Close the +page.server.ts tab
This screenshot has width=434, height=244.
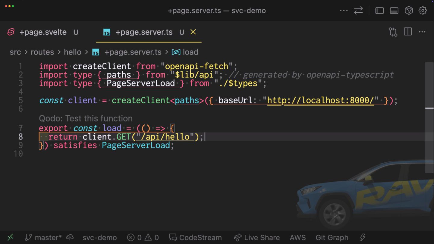click(x=193, y=32)
